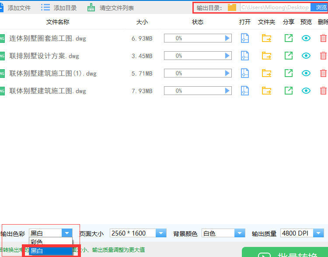Select file row 联排别墅设计方案.dwg
Image resolution: width=328 pixels, height=257 pixels.
pyautogui.click(x=44, y=56)
